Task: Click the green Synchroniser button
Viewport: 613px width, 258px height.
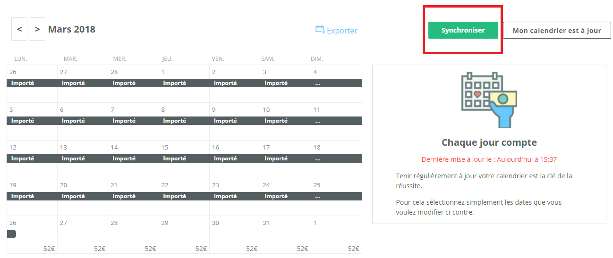Action: [x=463, y=30]
